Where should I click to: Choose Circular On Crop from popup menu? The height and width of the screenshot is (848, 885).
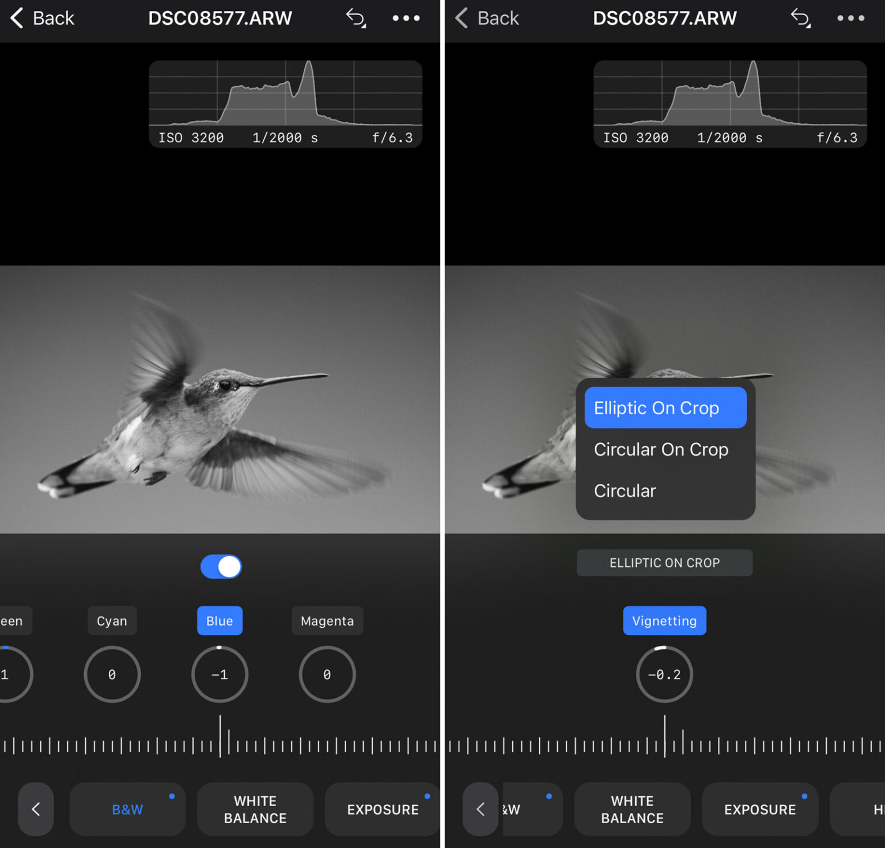click(x=665, y=449)
